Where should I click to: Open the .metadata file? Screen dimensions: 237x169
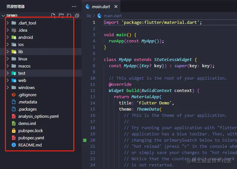pyautogui.click(x=27, y=102)
